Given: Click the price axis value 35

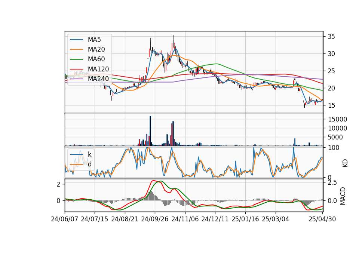Looking at the screenshot, I should tap(331, 37).
